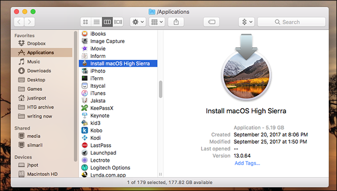This screenshot has width=337, height=191.
Task: Click the Shared section header
Action: point(22,128)
